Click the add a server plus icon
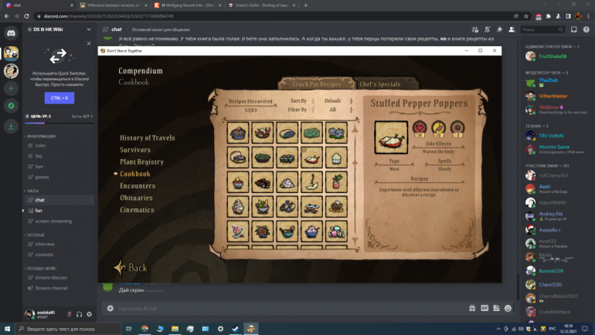 tap(11, 88)
